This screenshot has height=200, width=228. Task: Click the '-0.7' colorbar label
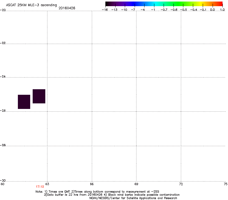tap(164, 10)
